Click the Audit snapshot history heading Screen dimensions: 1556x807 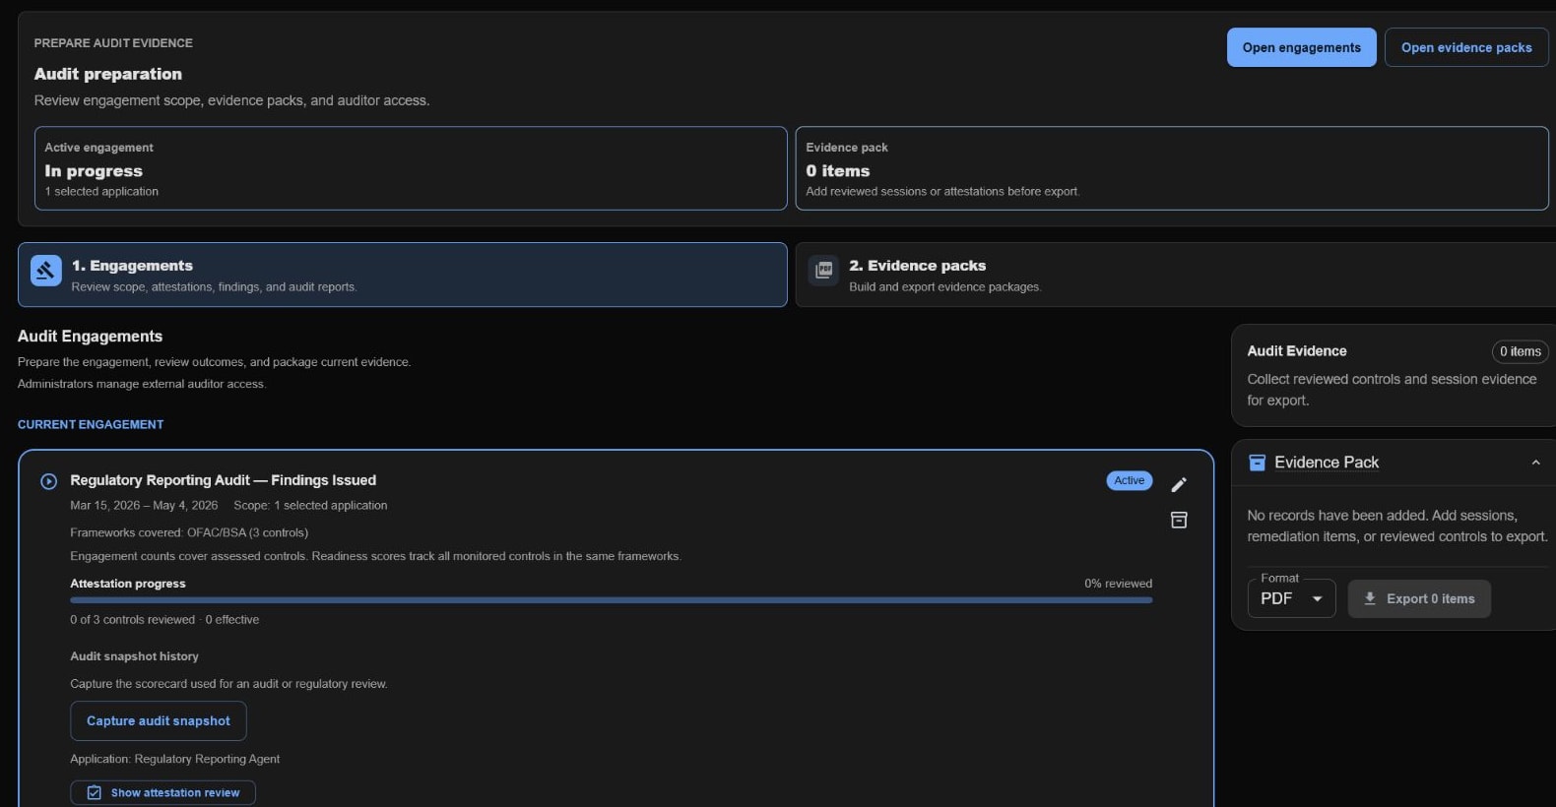[134, 656]
